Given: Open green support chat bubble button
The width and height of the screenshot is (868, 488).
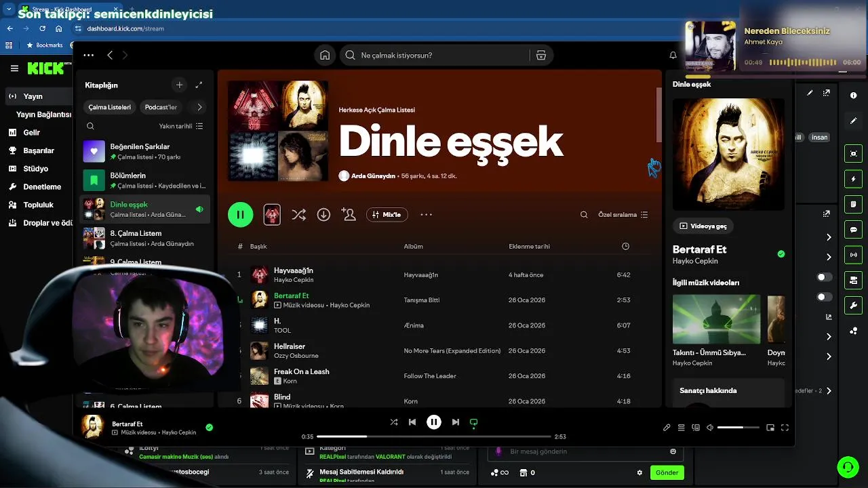Looking at the screenshot, I should pos(848,466).
